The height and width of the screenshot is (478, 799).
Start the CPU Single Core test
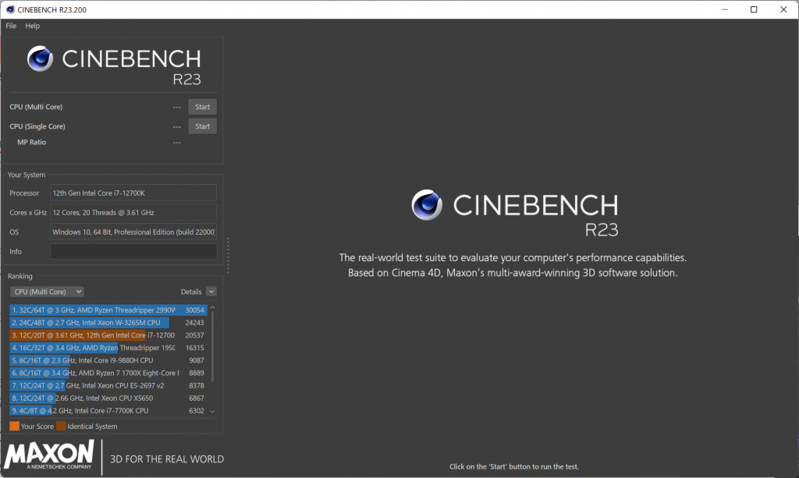pos(202,126)
